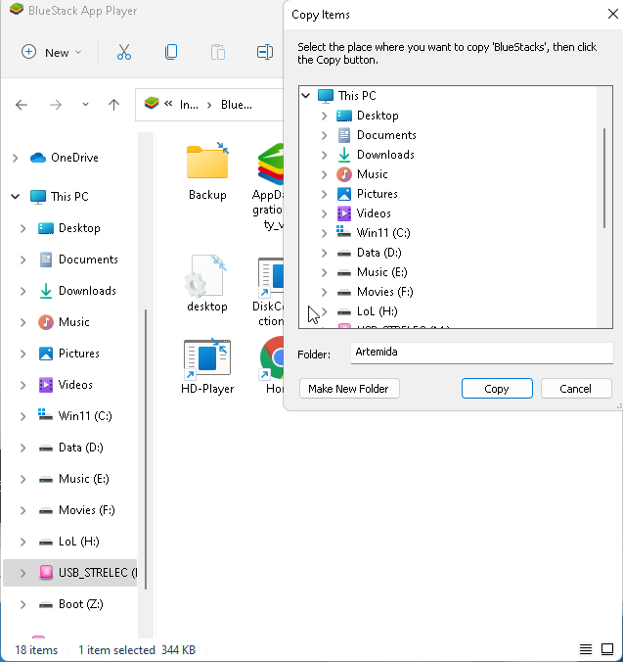Select Videos in Copy Items tree
This screenshot has width=623, height=662.
[364, 213]
